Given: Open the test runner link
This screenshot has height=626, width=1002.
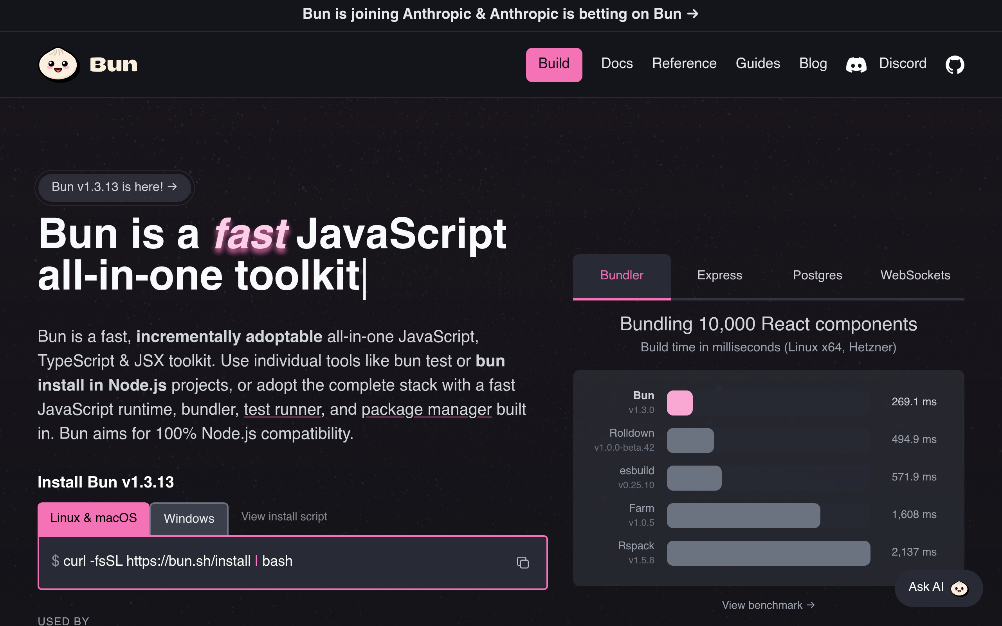Looking at the screenshot, I should click(282, 410).
